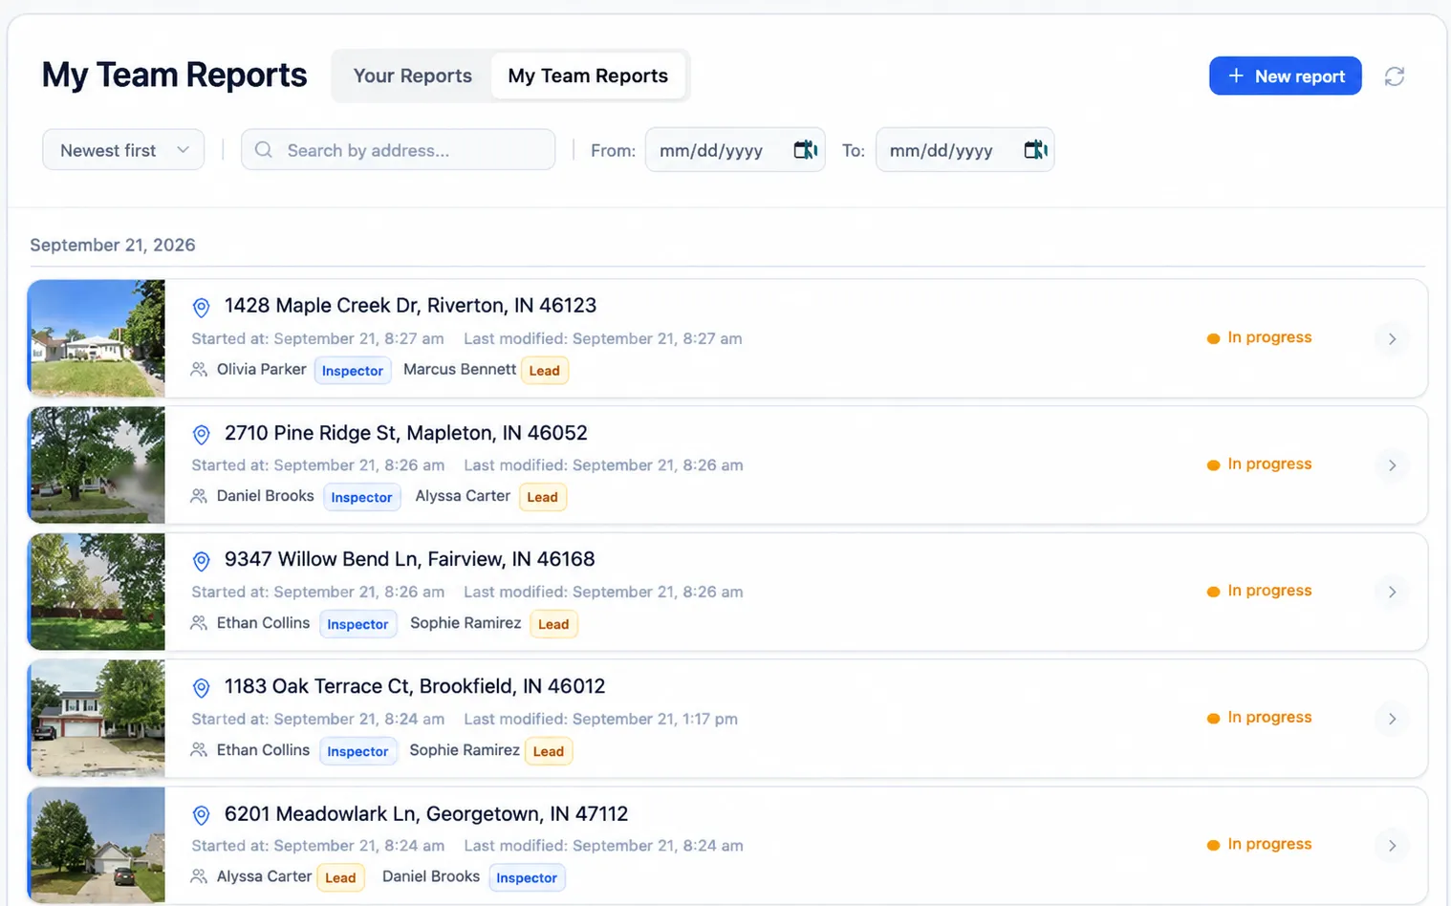The image size is (1451, 906).
Task: Click the September 21, 2026 date heading
Action: click(x=113, y=245)
